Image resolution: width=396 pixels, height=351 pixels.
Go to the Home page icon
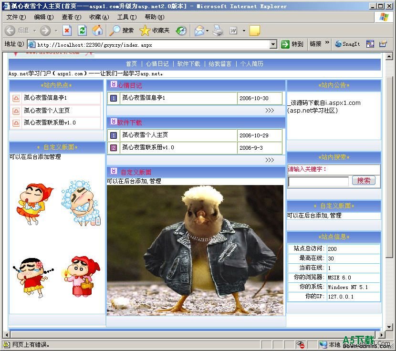coord(97,31)
